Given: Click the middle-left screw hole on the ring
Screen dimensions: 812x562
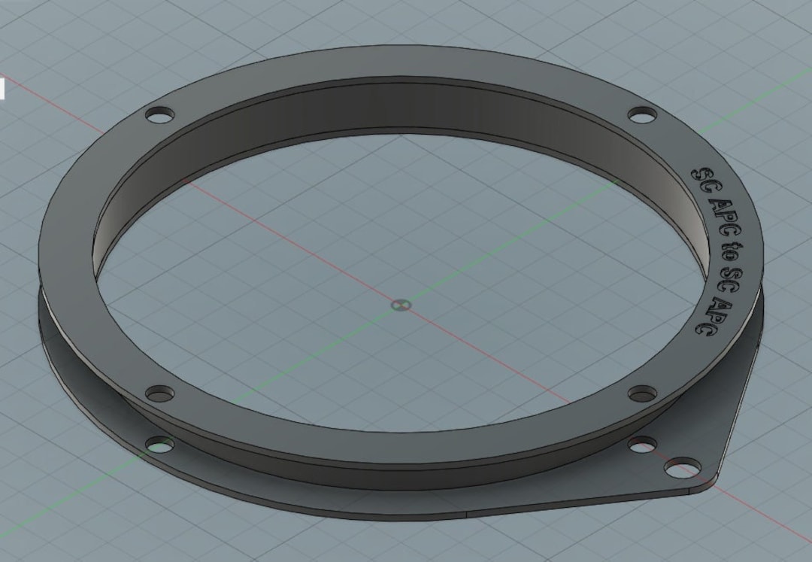Looking at the screenshot, I should coord(159,392).
